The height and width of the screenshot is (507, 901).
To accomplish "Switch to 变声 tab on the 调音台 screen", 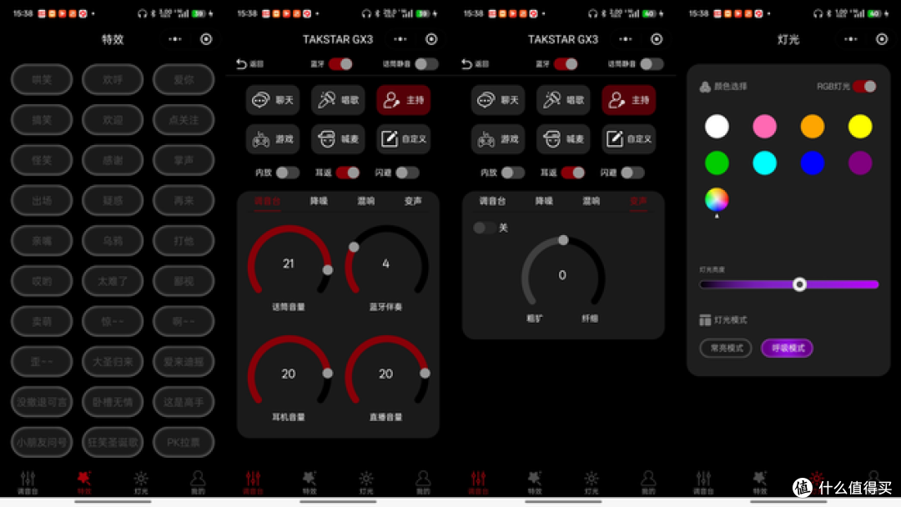I will (413, 202).
